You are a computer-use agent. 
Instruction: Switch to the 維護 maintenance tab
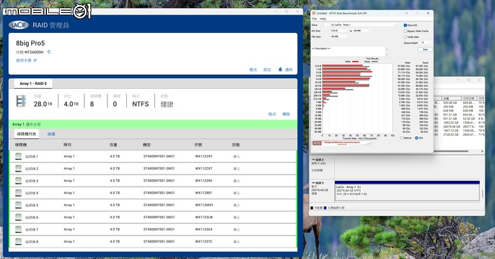(x=51, y=134)
